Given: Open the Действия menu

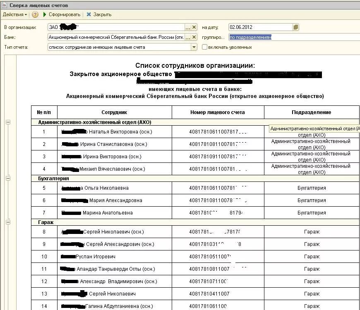Looking at the screenshot, I should [15, 15].
